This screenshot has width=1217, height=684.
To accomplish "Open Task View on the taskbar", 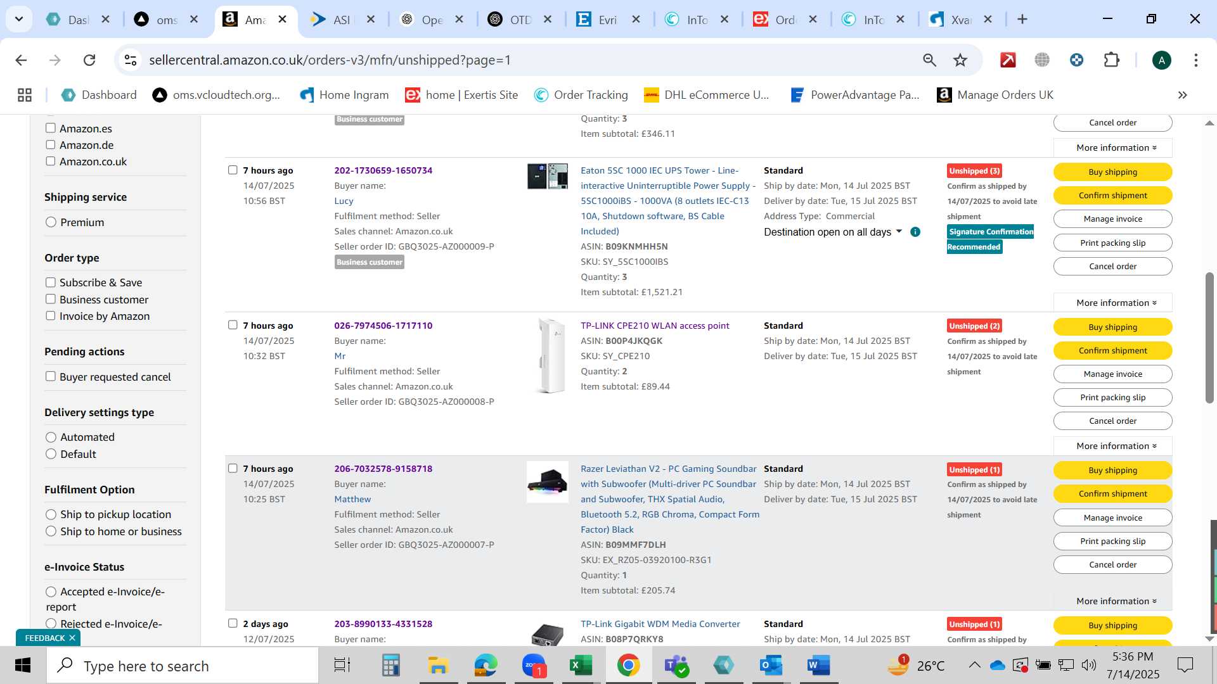I will click(x=342, y=666).
